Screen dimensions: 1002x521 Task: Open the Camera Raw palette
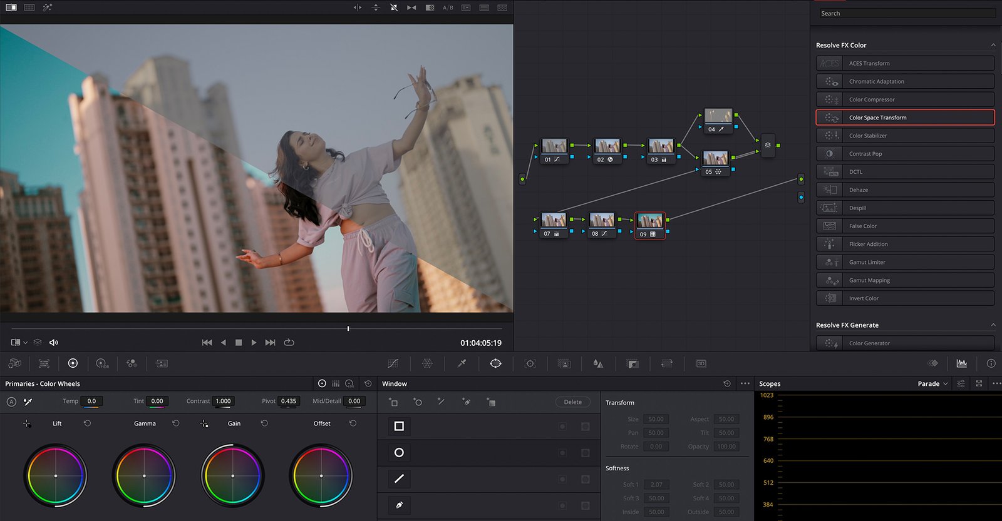(x=15, y=363)
